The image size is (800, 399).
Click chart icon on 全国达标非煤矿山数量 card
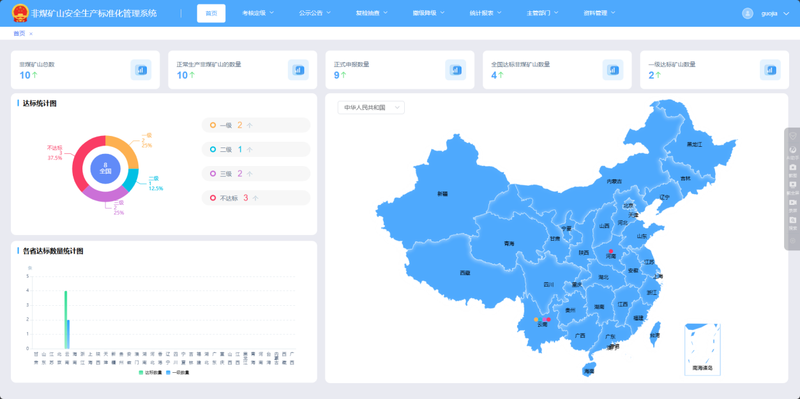tap(613, 70)
